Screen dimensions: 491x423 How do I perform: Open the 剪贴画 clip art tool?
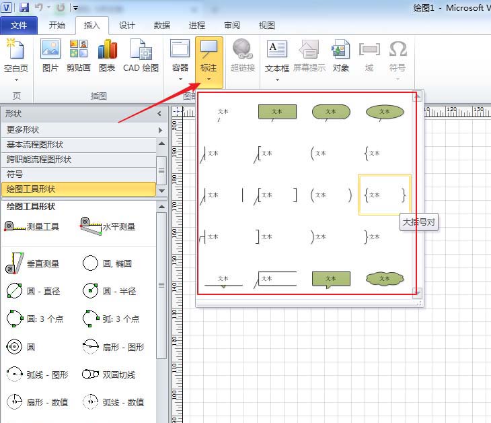(79, 55)
